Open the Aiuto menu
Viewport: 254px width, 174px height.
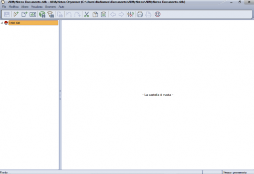(x=61, y=7)
